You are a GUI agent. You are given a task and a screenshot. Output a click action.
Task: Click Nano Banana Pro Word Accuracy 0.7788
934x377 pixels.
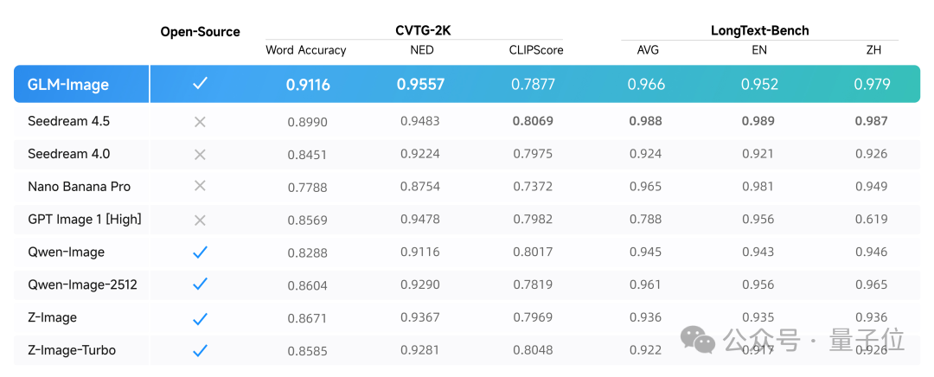307,188
